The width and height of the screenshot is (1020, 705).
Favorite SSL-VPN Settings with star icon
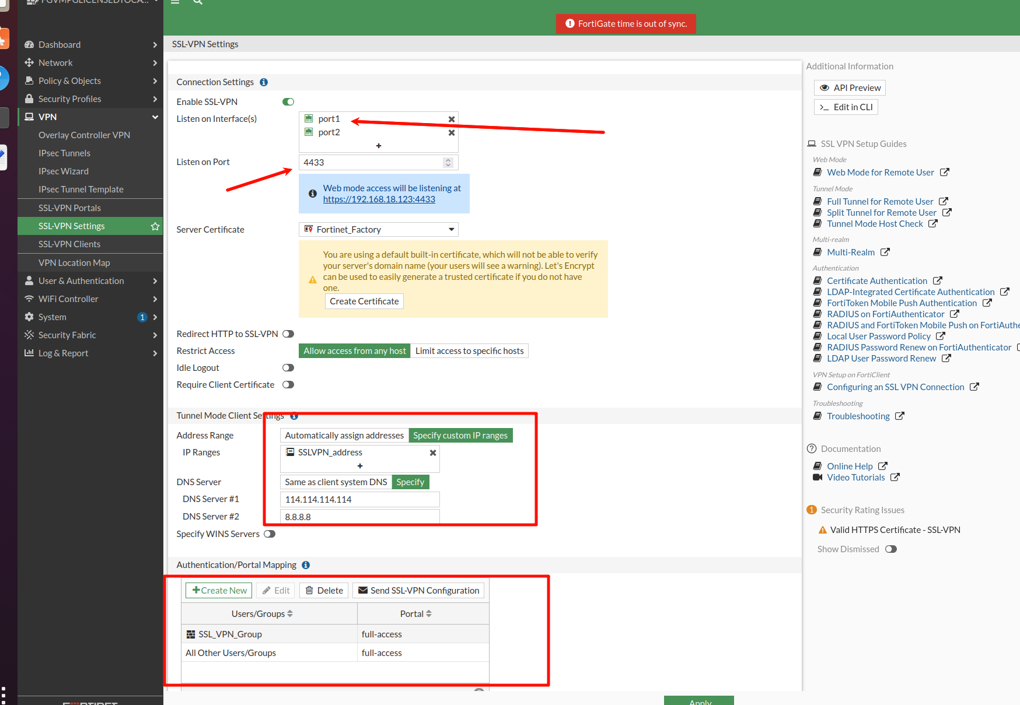pos(155,226)
